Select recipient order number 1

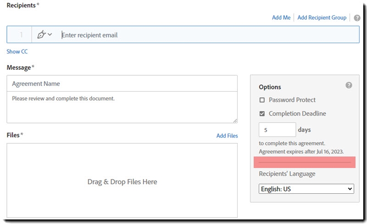pyautogui.click(x=21, y=35)
